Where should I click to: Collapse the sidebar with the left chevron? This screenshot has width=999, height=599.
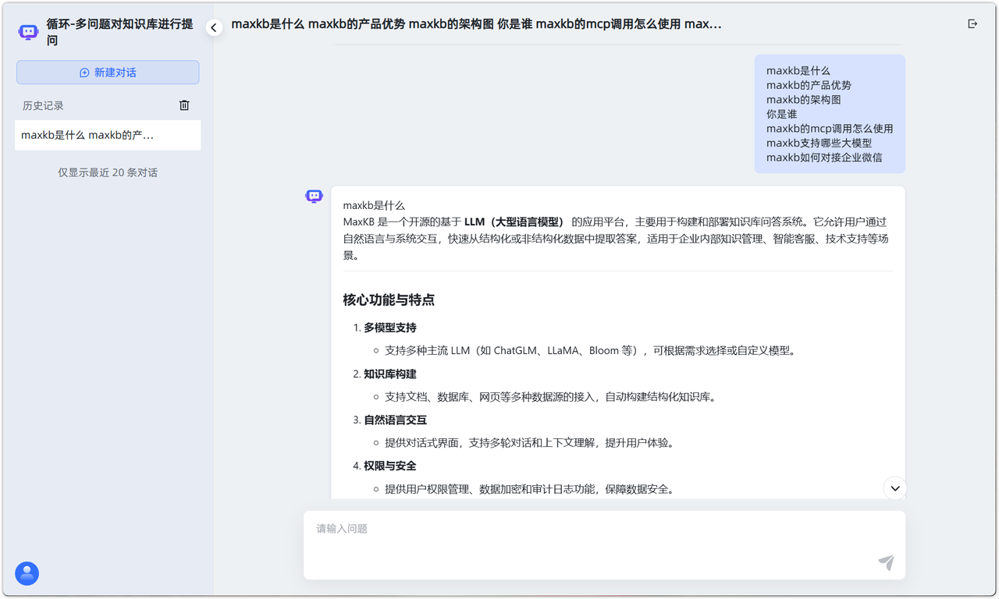(214, 27)
